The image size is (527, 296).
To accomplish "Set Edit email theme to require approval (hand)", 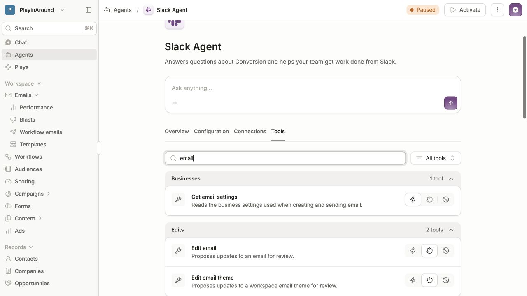I will pyautogui.click(x=429, y=280).
